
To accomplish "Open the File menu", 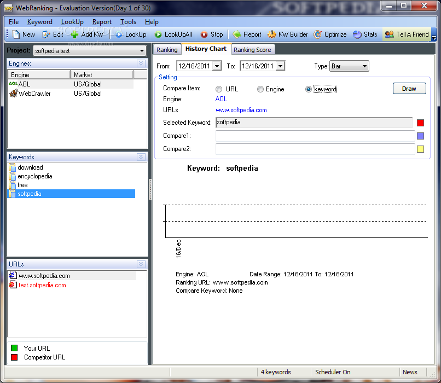I will pos(14,22).
